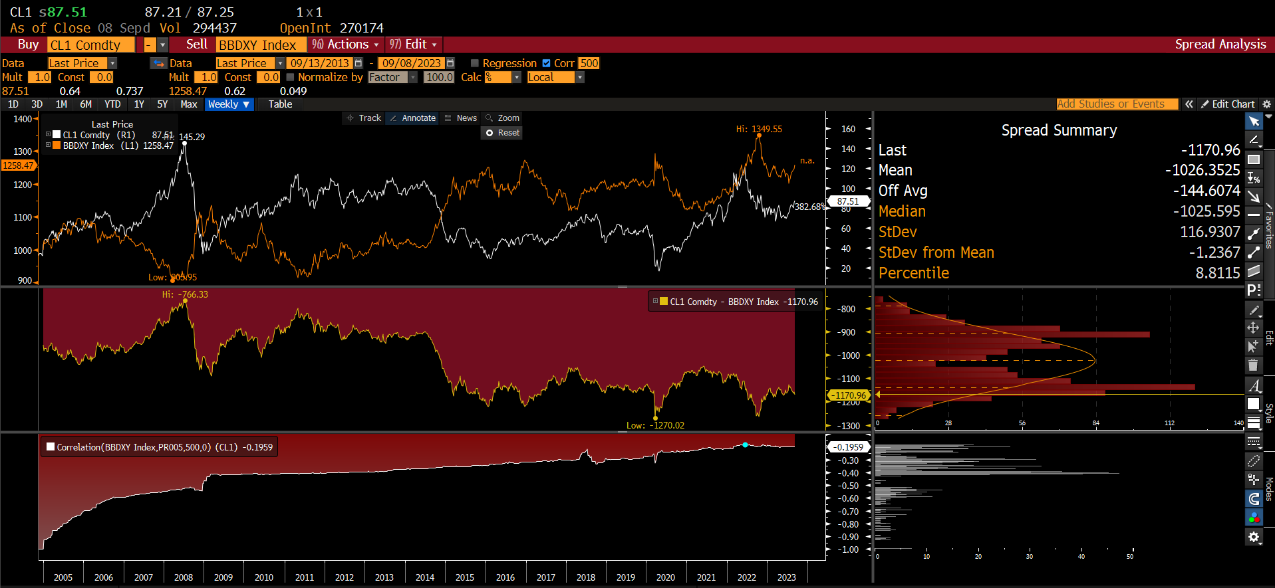The image size is (1275, 588).
Task: Select the pointer cursor tool
Action: click(1254, 122)
